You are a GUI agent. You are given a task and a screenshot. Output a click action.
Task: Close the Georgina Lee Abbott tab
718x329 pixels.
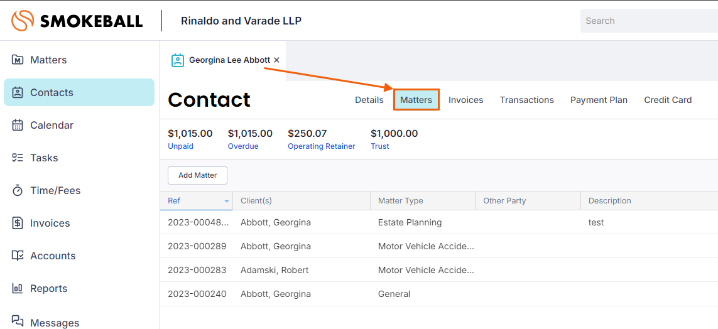[276, 60]
